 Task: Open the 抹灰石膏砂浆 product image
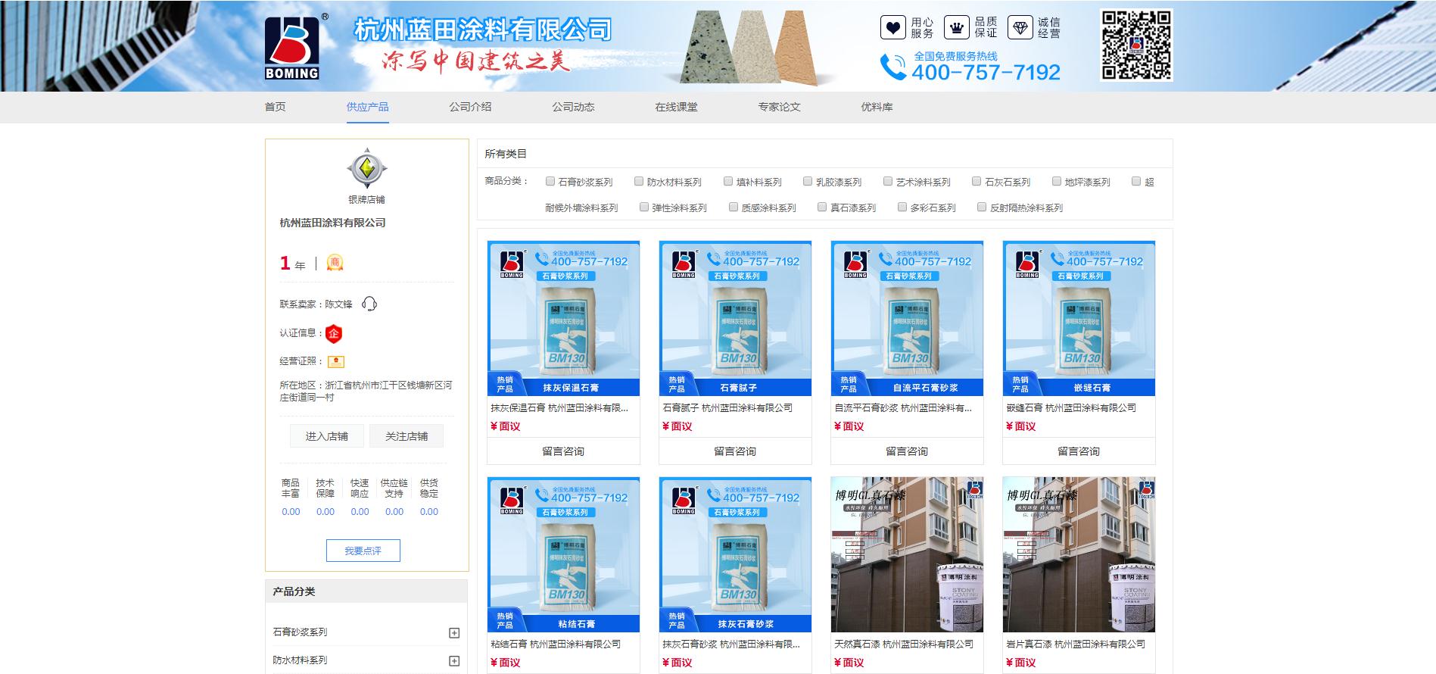[735, 555]
